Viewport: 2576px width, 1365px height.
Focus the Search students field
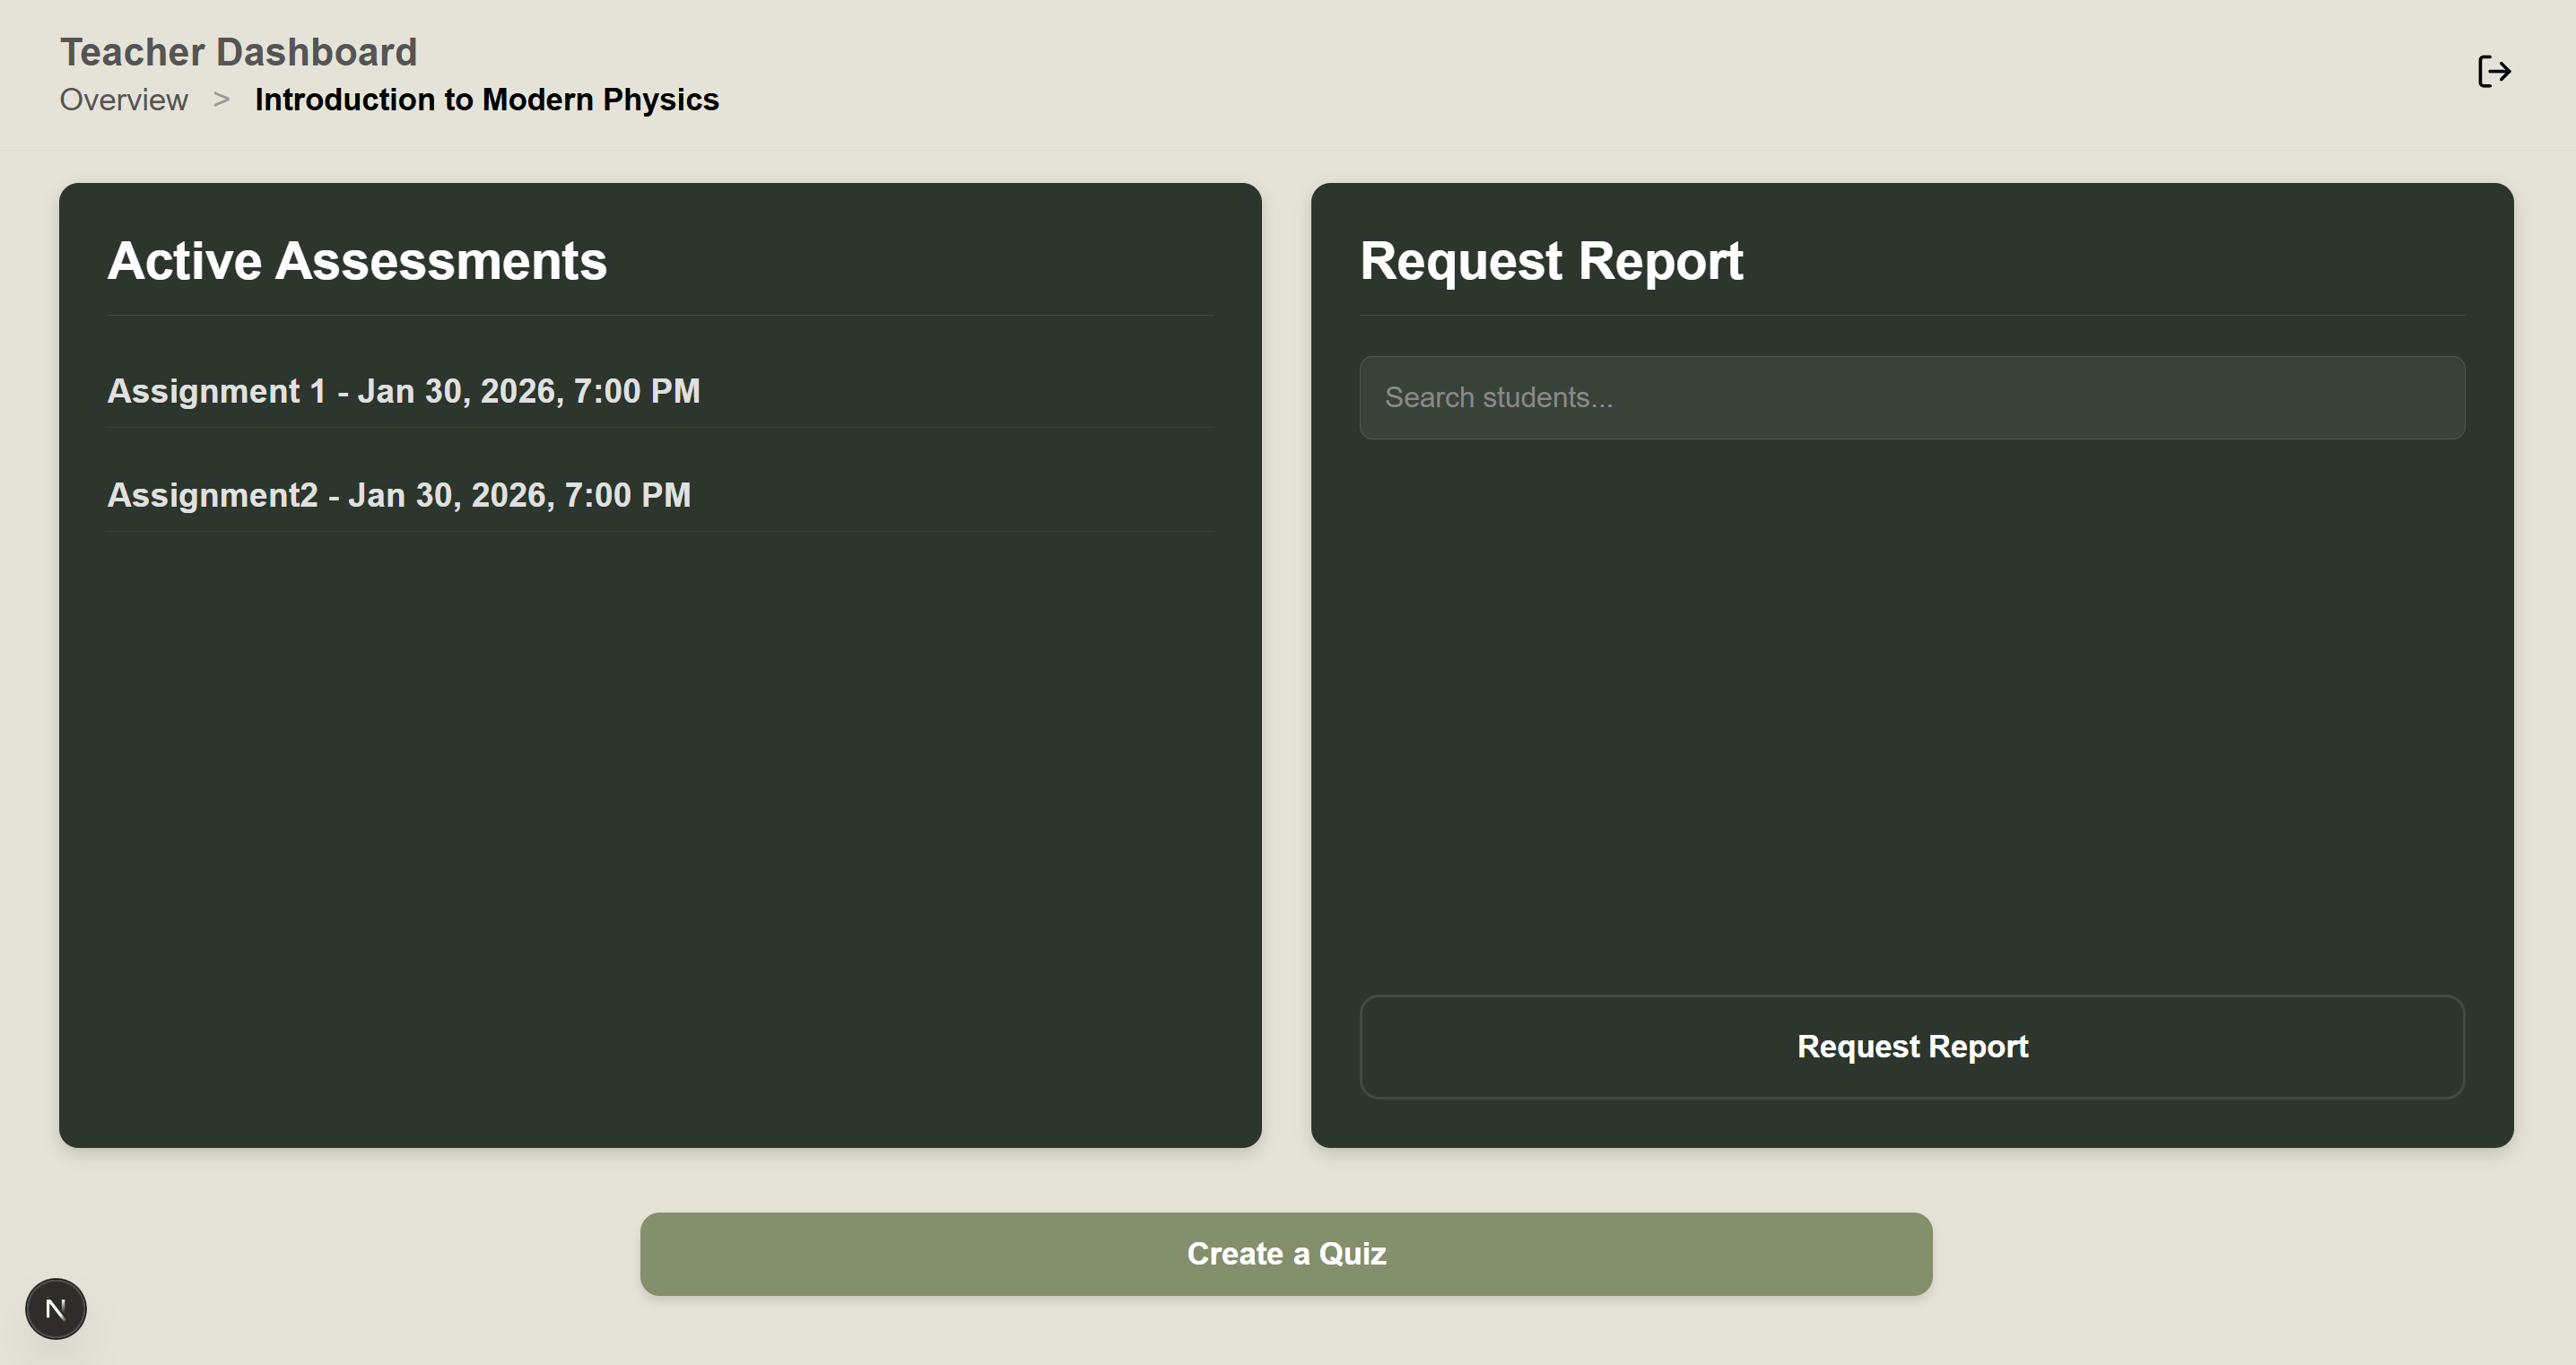click(x=1911, y=398)
